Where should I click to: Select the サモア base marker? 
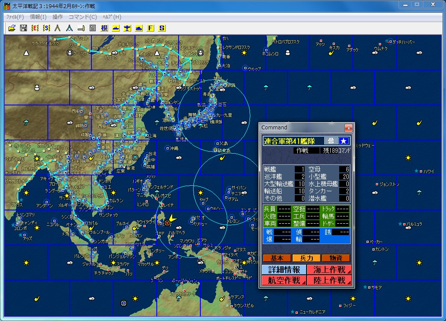pos(369,287)
